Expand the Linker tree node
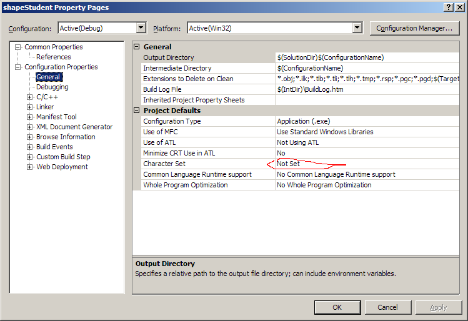The image size is (468, 321). click(29, 107)
